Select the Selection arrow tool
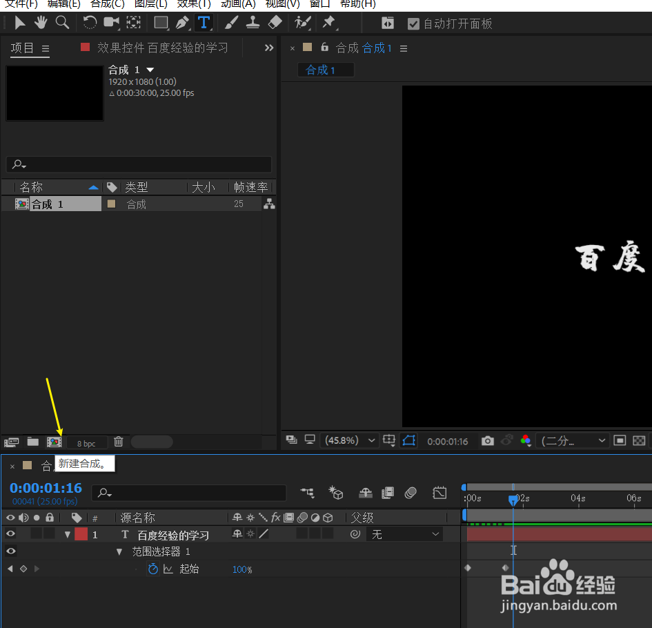Screen dimensions: 652x628 (19, 23)
